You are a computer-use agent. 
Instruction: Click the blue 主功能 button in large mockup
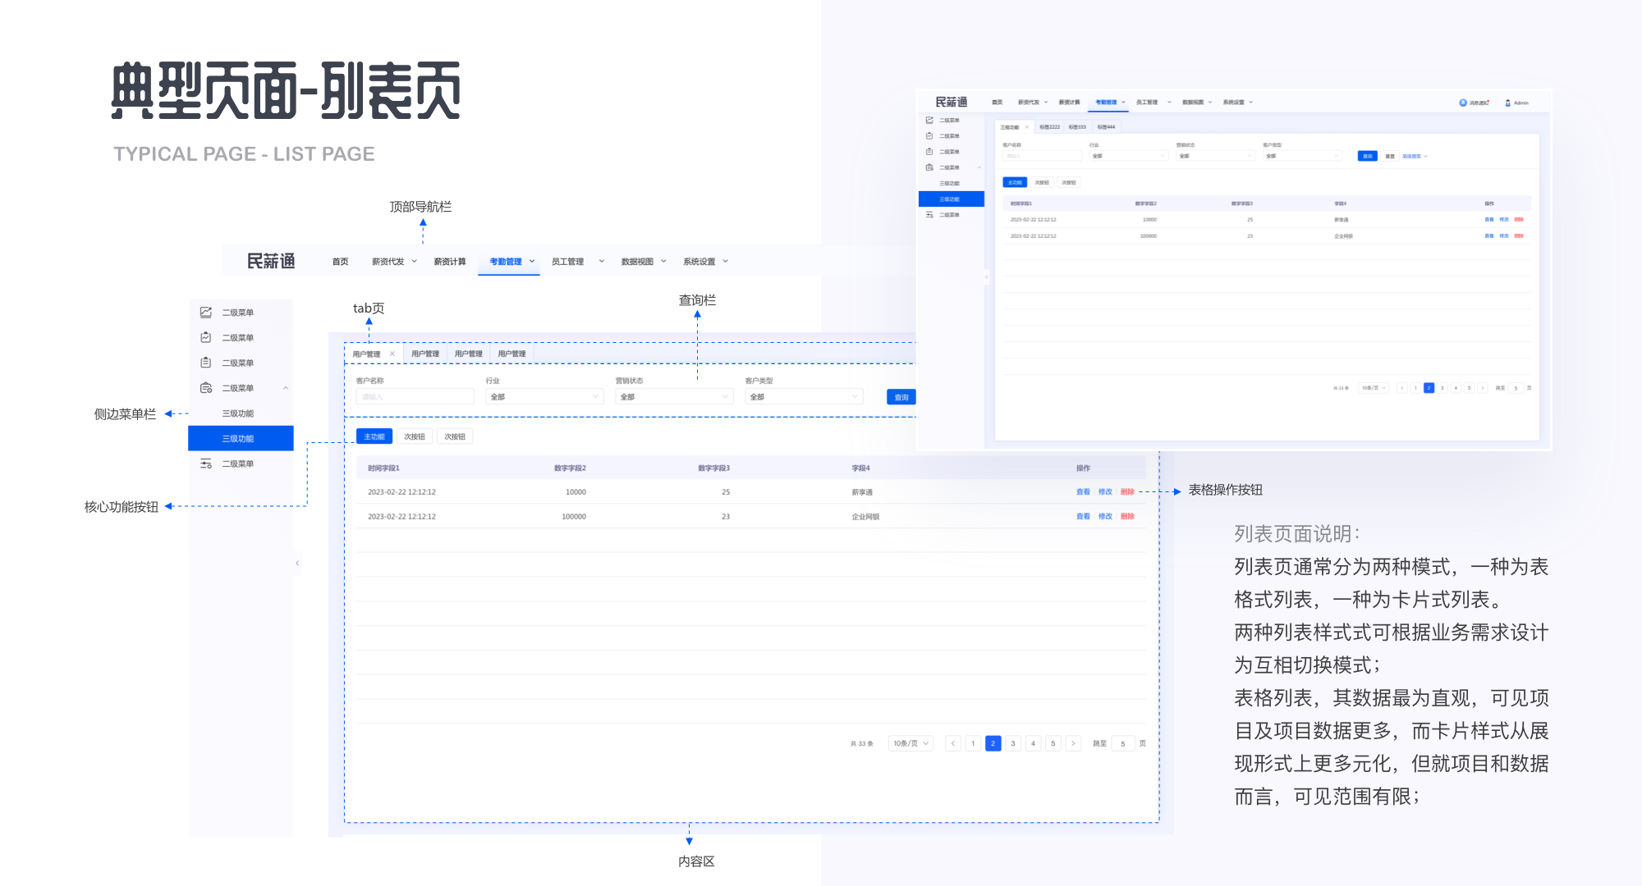tap(374, 436)
